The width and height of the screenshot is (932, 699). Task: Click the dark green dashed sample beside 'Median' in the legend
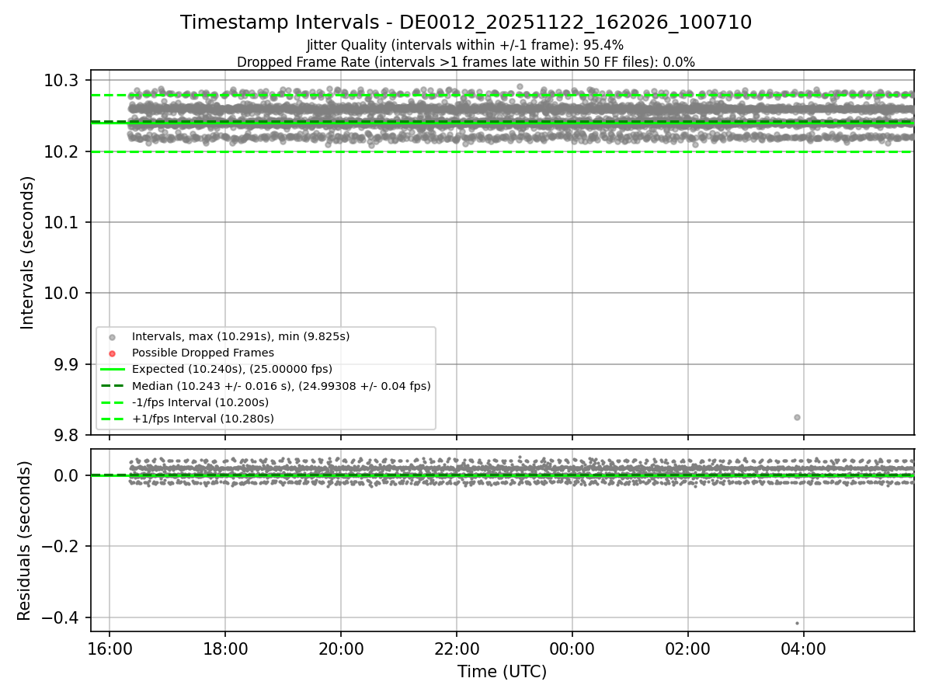112,386
